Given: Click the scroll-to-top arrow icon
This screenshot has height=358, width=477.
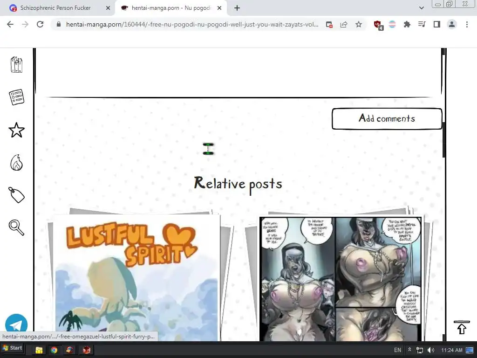Looking at the screenshot, I should point(462,327).
